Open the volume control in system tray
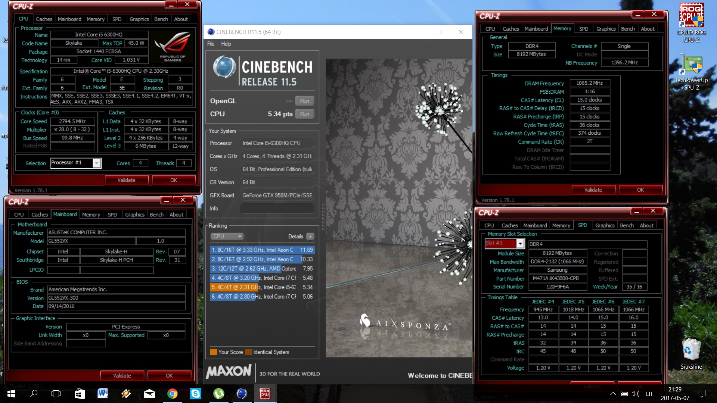This screenshot has width=717, height=403. [x=635, y=394]
